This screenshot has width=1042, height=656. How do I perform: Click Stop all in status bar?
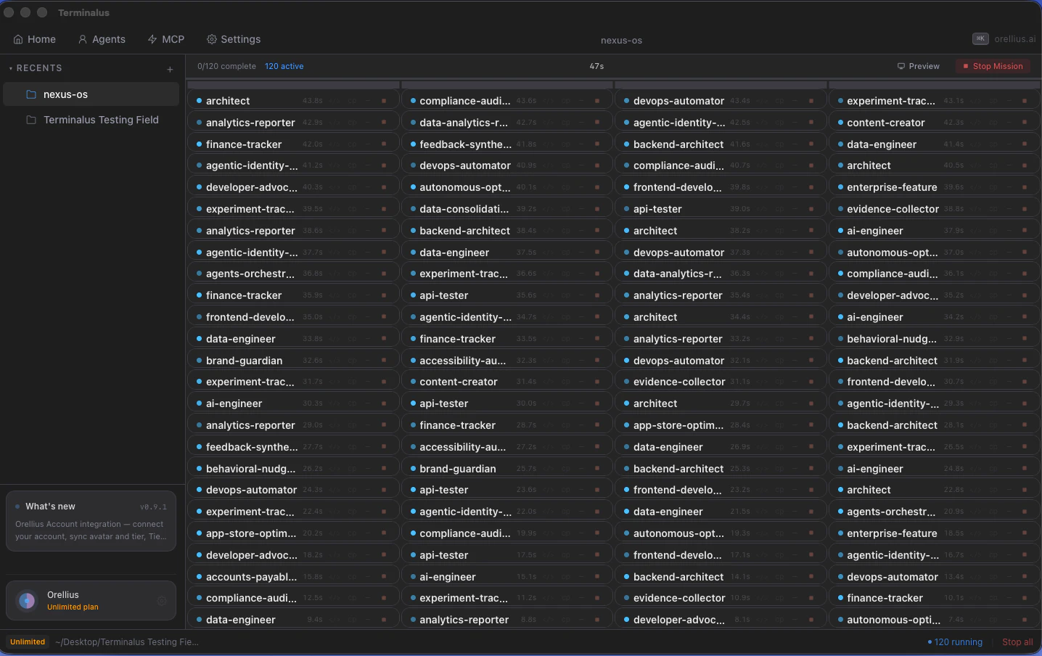tap(1017, 642)
